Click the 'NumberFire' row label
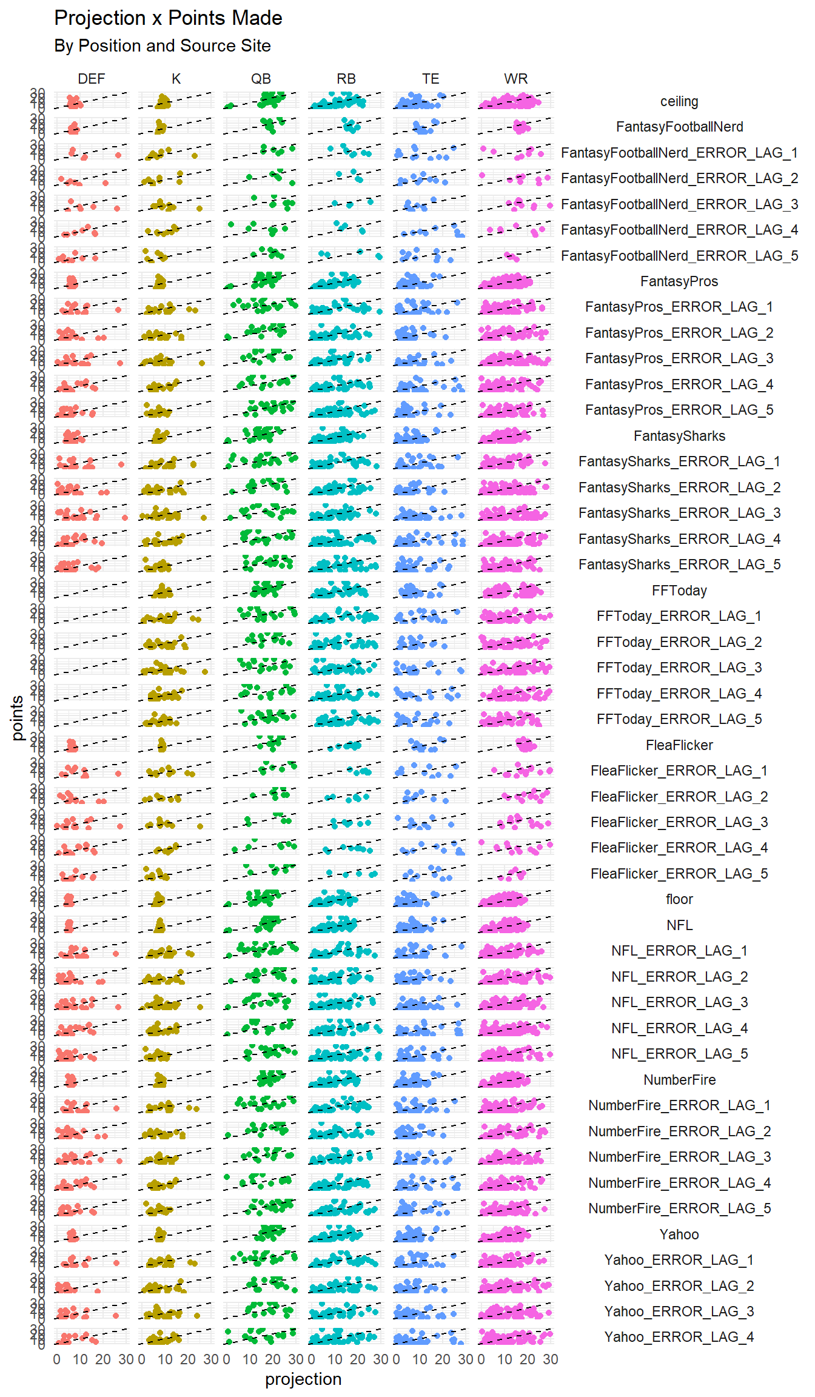The height and width of the screenshot is (1397, 815). [x=679, y=1080]
